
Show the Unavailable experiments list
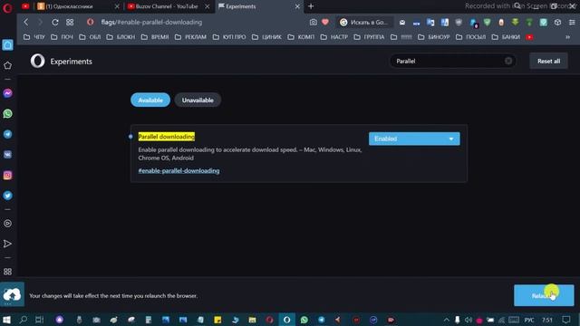(x=198, y=100)
